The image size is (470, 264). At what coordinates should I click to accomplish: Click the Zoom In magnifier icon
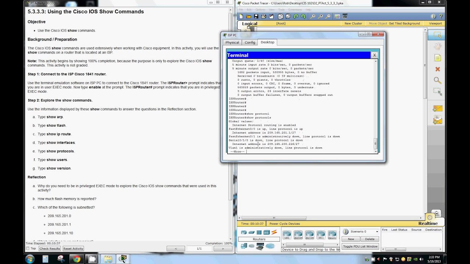coord(312,16)
